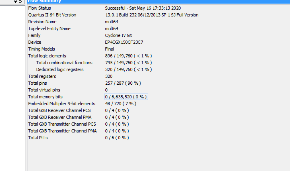
Task: Select device value EP4CGX150CF23C7
Action: coord(124,42)
